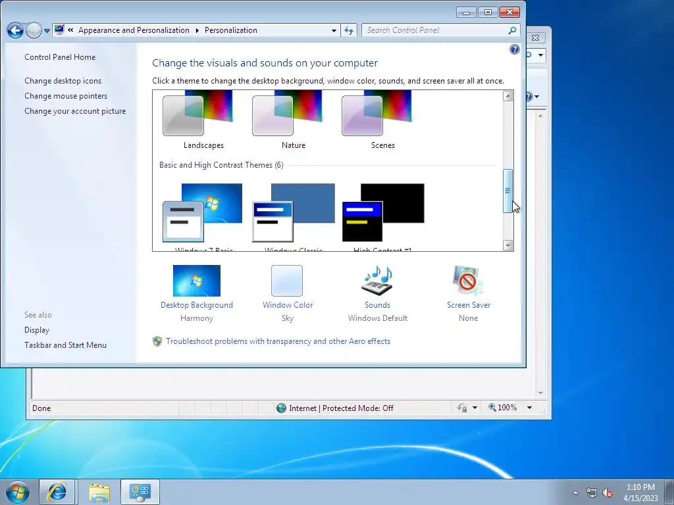Click the Control Panel icon in address bar
This screenshot has height=505, width=674.
[59, 30]
